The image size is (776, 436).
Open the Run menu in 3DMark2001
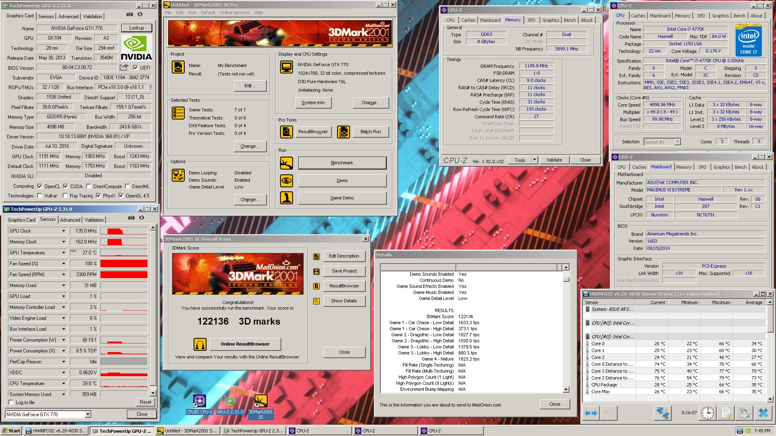192,13
